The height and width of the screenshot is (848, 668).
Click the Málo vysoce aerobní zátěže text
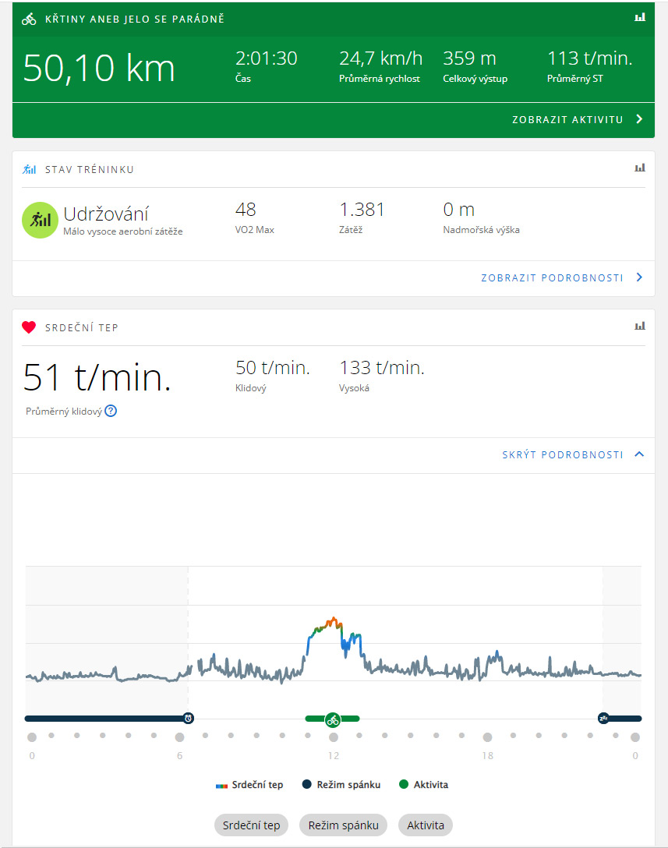123,231
